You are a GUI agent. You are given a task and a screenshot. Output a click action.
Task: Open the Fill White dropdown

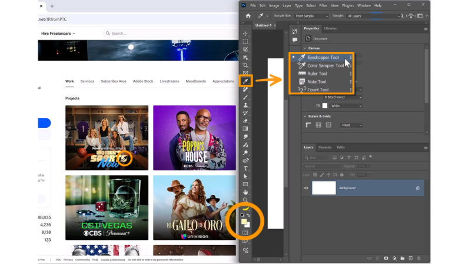pyautogui.click(x=346, y=106)
